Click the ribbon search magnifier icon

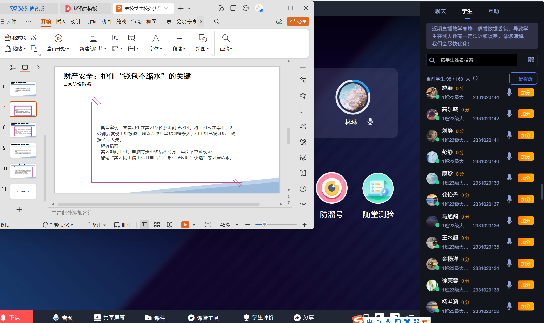[217, 22]
